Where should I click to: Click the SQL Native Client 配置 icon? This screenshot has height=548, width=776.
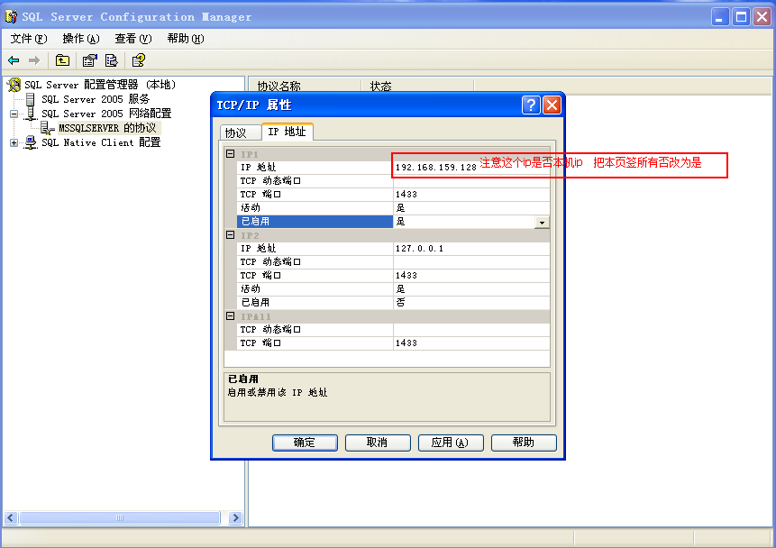coord(31,143)
